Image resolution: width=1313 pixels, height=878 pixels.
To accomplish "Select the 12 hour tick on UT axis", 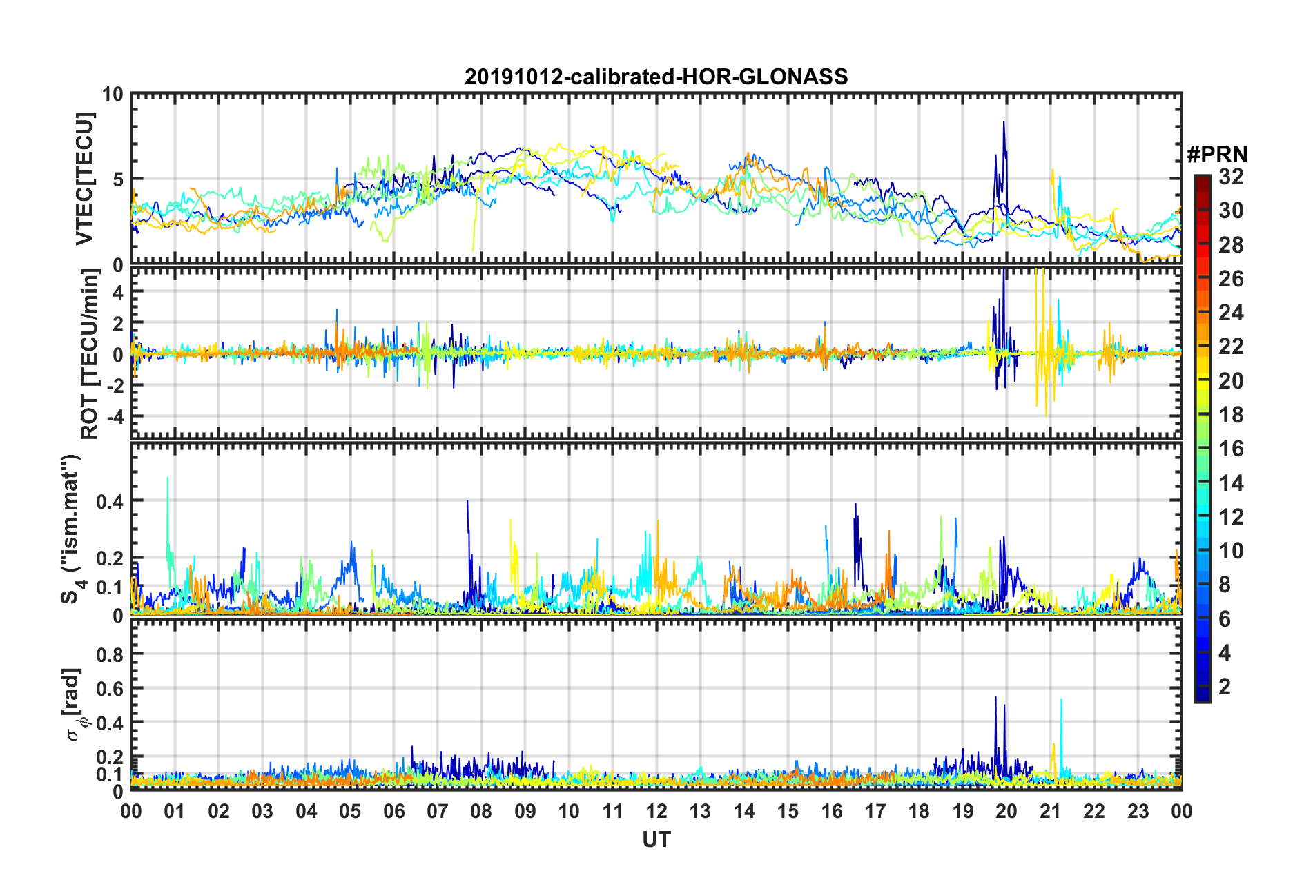I will coord(656,810).
